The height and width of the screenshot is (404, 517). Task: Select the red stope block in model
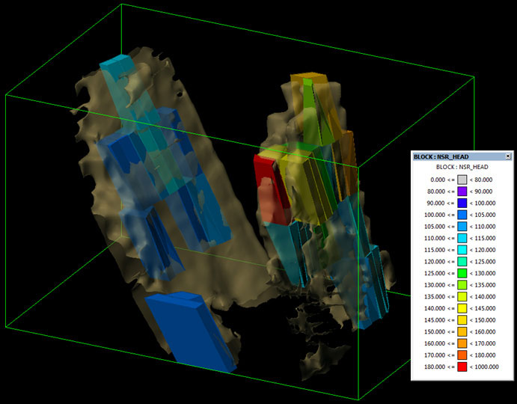tap(271, 189)
